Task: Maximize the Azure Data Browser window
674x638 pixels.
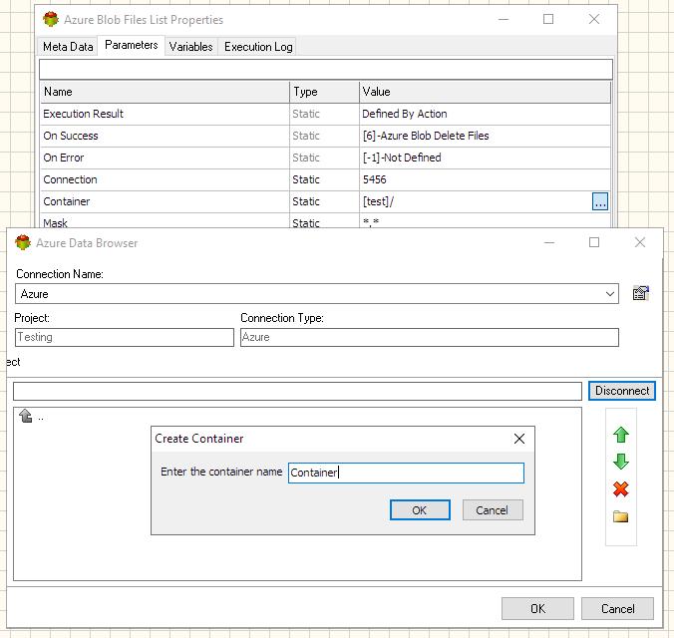Action: pyautogui.click(x=594, y=242)
